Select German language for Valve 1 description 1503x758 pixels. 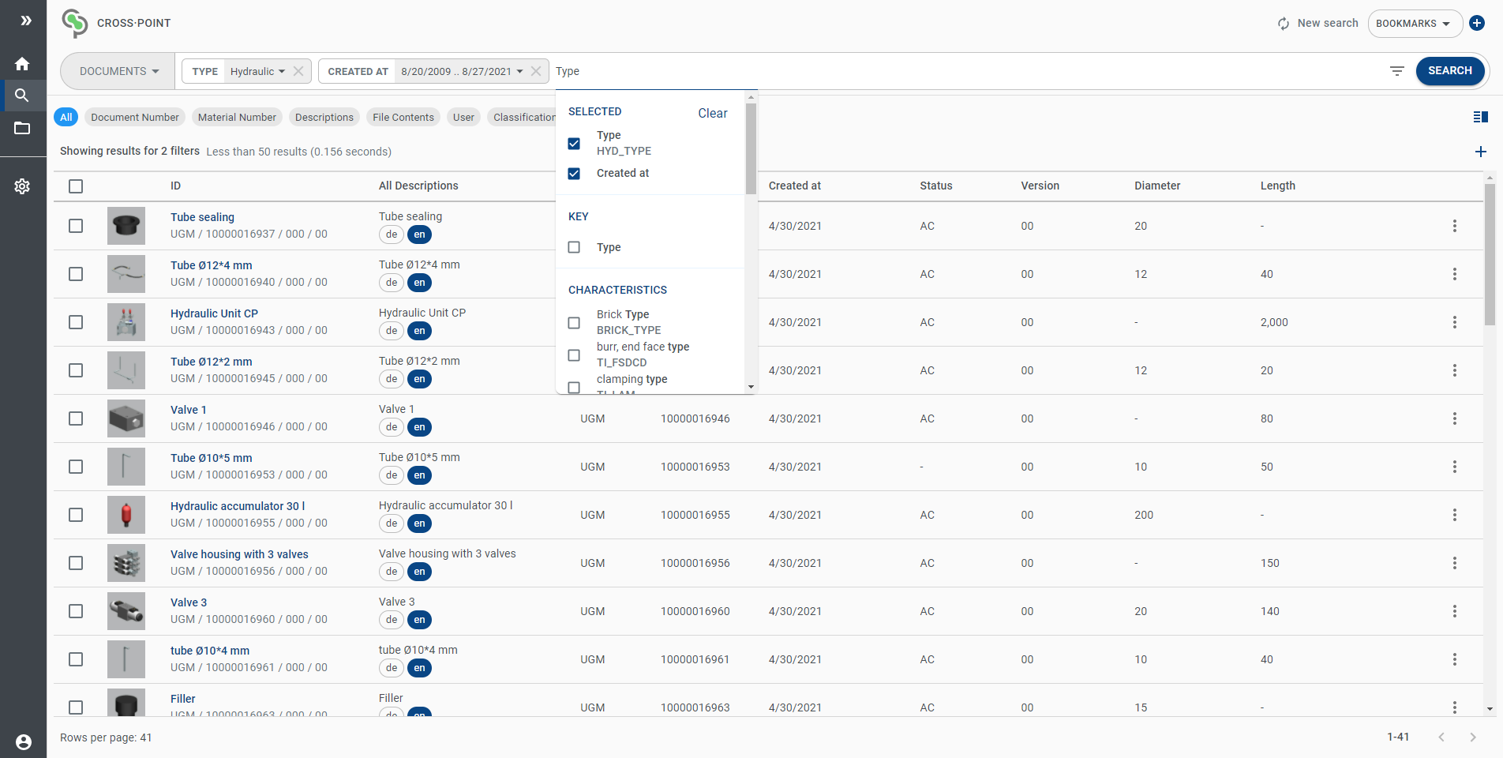tap(392, 427)
